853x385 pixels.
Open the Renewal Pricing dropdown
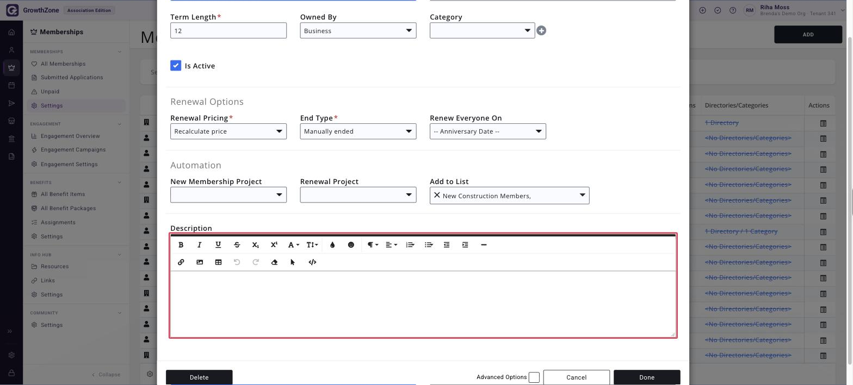(228, 131)
